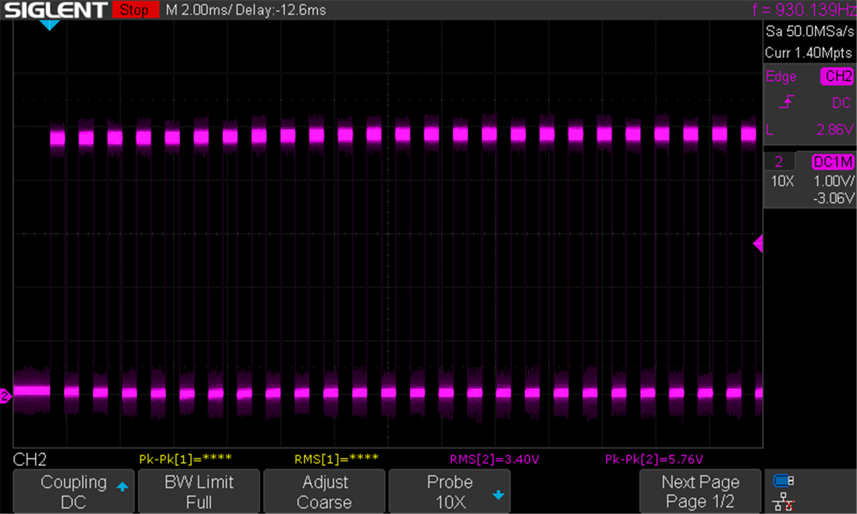Select the BW Limit Full softkey
The height and width of the screenshot is (514, 857).
[x=199, y=492]
